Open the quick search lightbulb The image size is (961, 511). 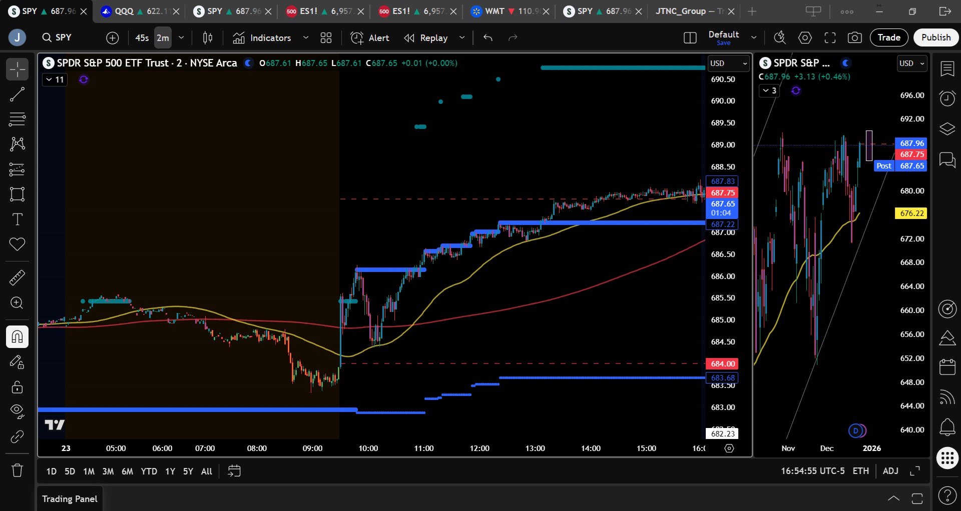[780, 38]
